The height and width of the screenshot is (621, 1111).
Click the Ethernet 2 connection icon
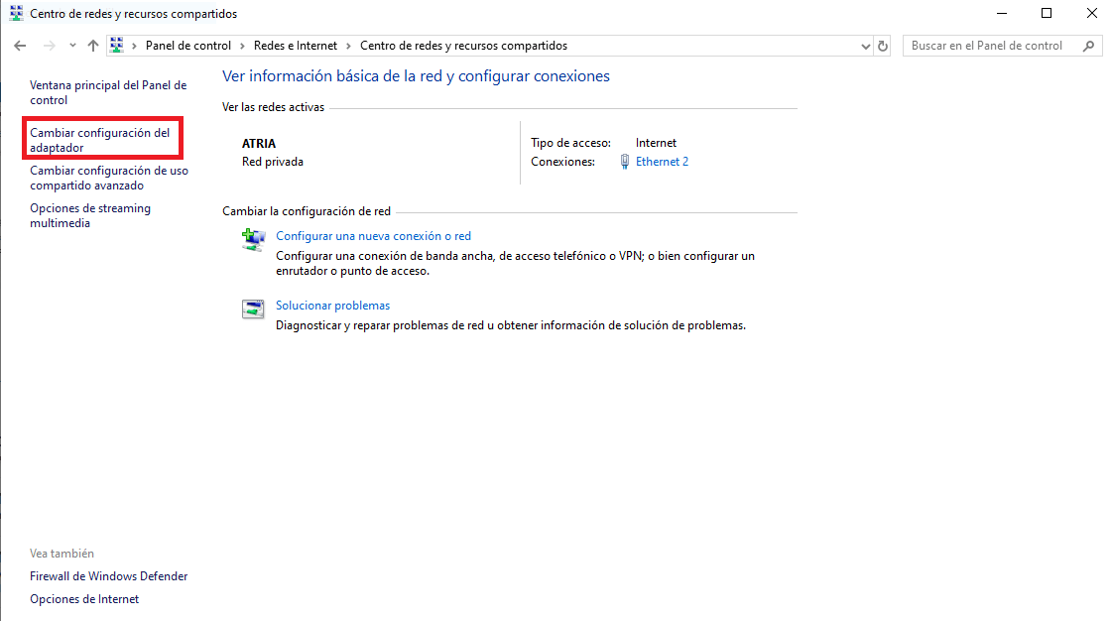pos(624,162)
